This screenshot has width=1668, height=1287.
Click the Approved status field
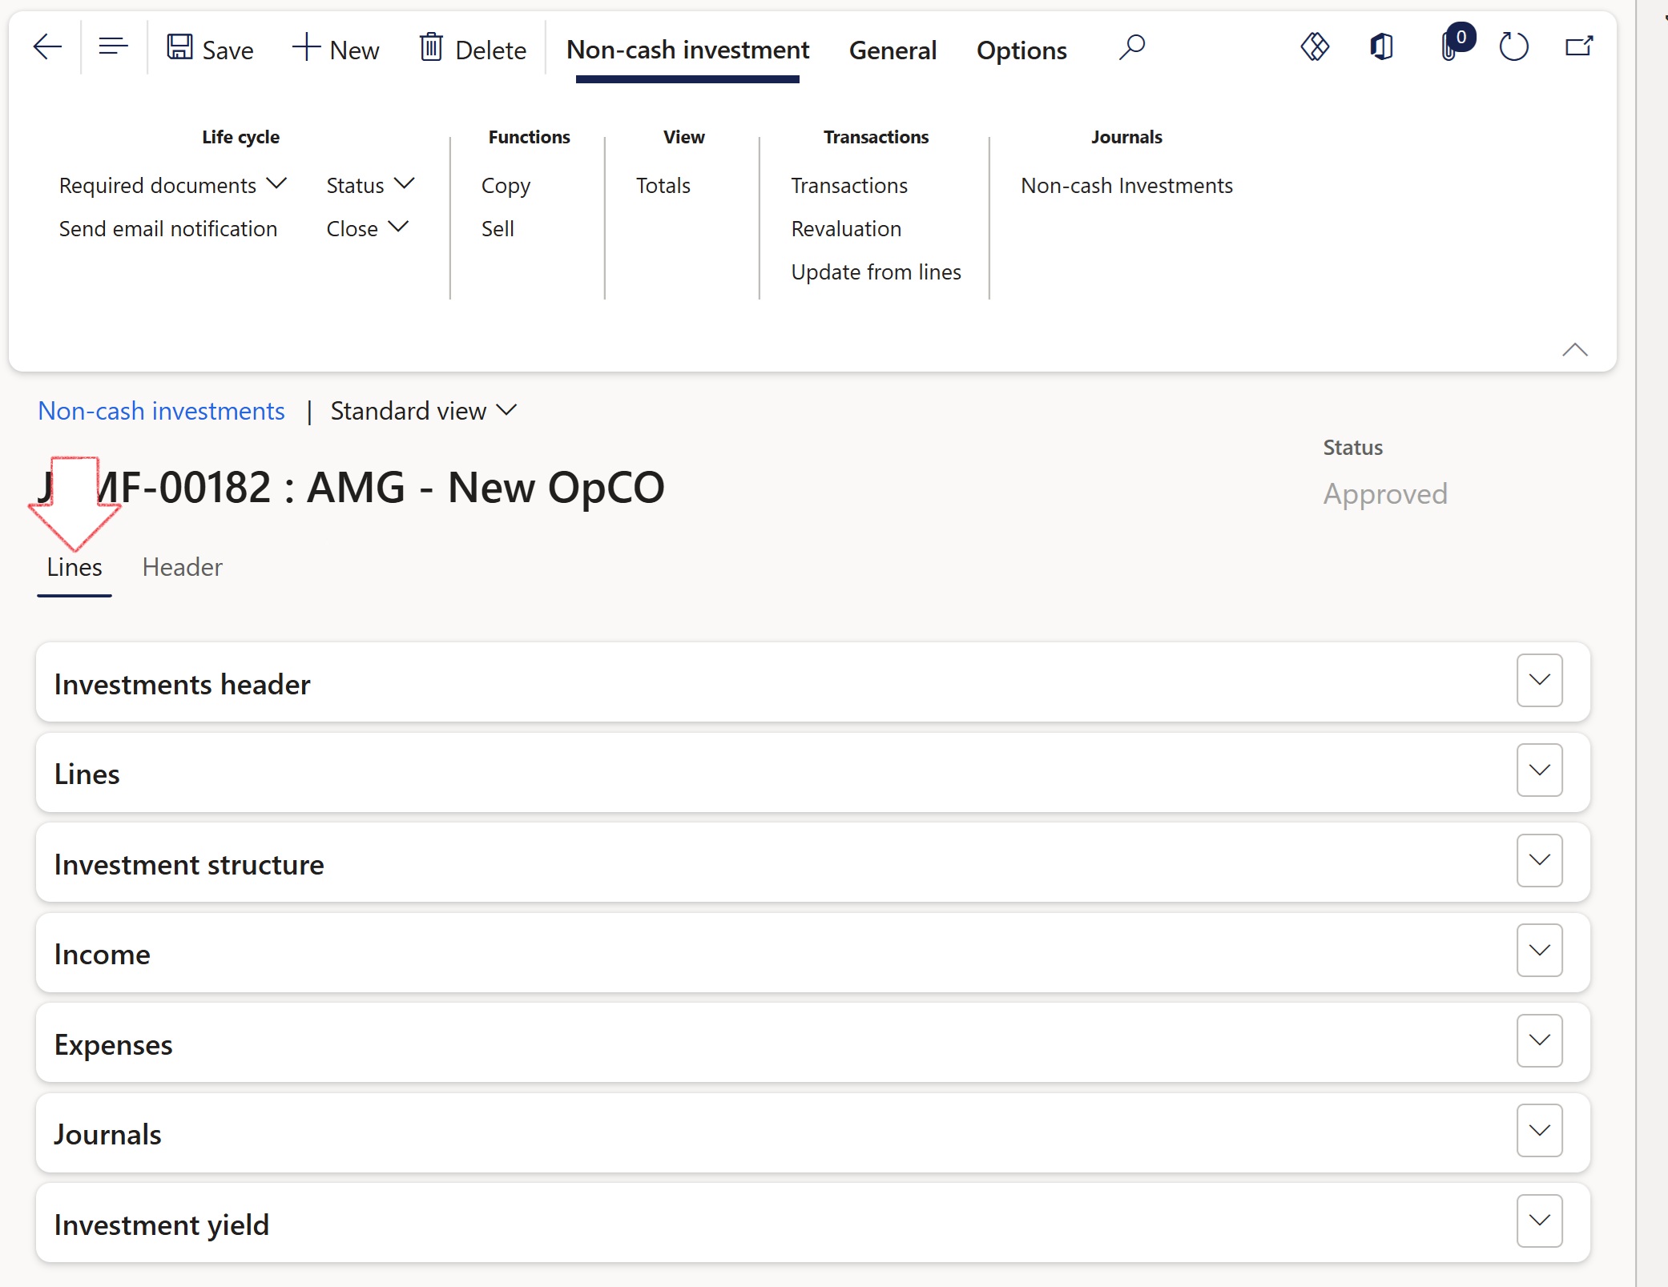[1384, 494]
